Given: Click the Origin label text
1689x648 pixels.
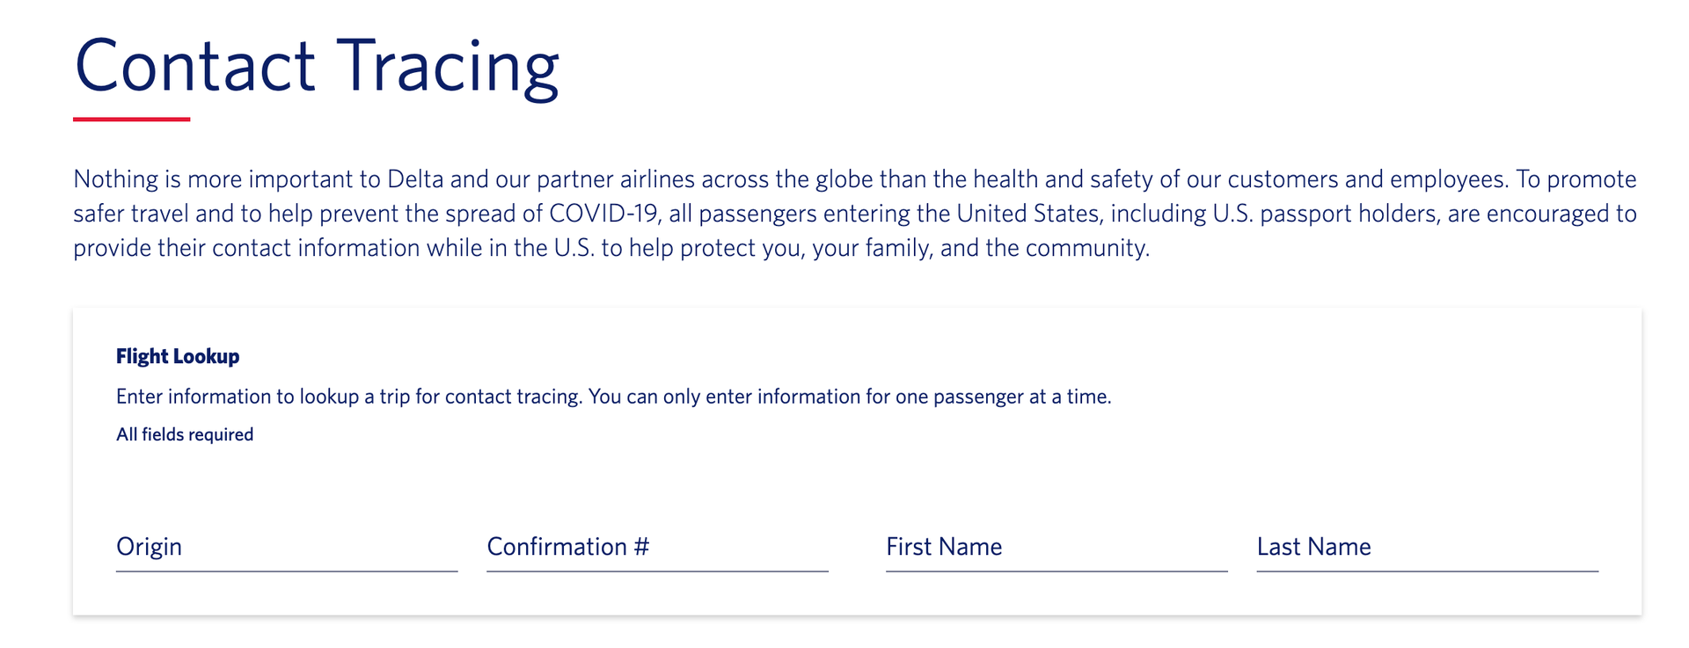Looking at the screenshot, I should point(149,547).
